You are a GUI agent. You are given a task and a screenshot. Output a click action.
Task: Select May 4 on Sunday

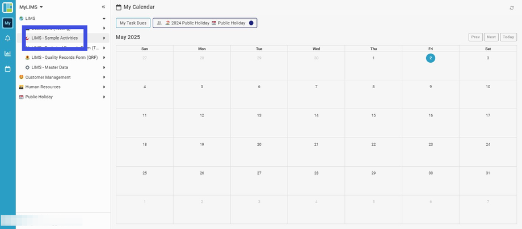click(x=145, y=87)
